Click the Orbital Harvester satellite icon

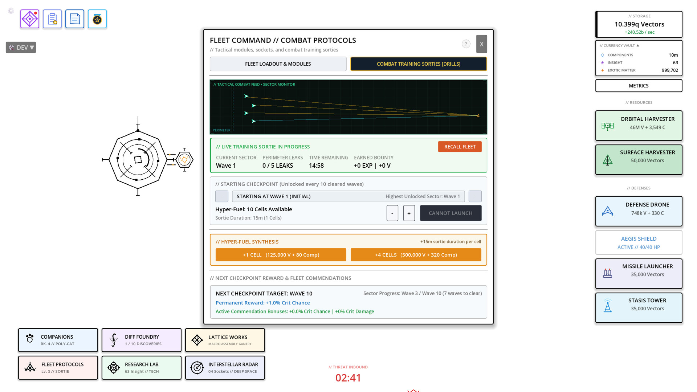pos(608,126)
